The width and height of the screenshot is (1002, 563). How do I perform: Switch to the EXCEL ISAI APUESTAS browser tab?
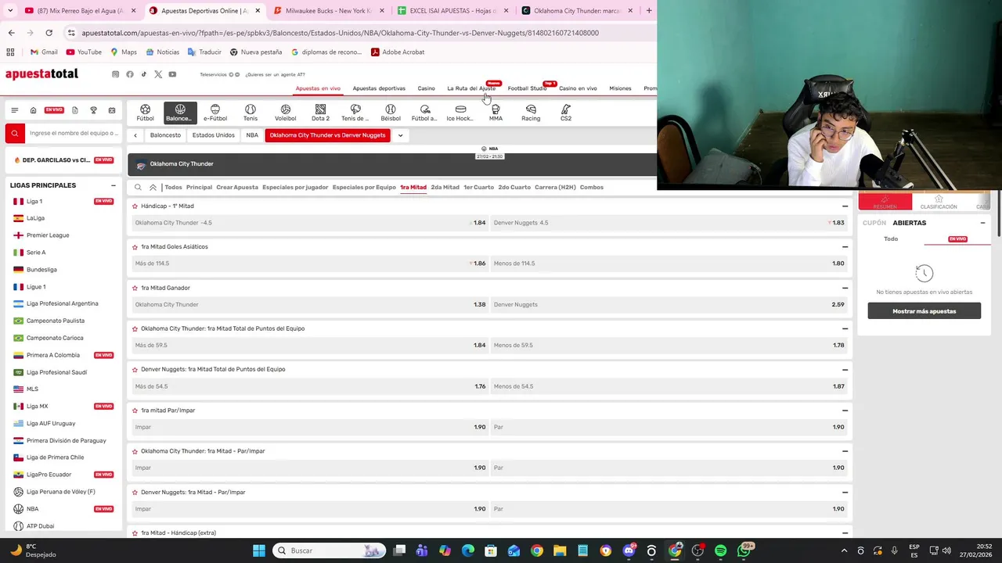click(452, 11)
